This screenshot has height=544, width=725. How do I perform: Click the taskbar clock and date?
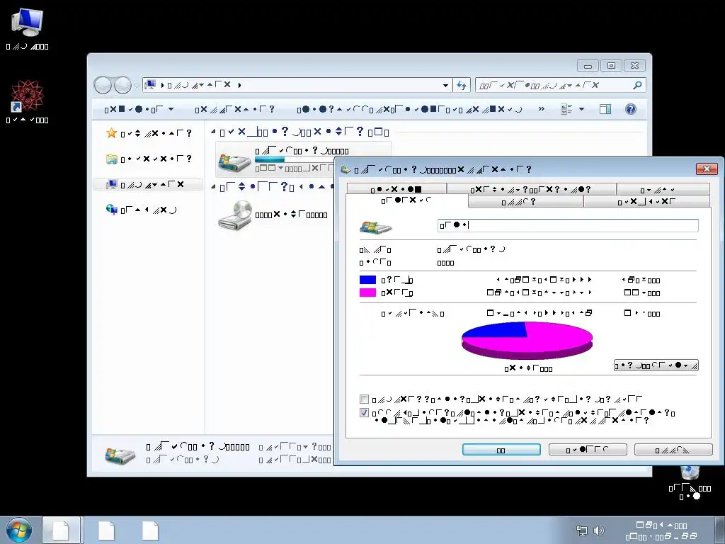(661, 531)
